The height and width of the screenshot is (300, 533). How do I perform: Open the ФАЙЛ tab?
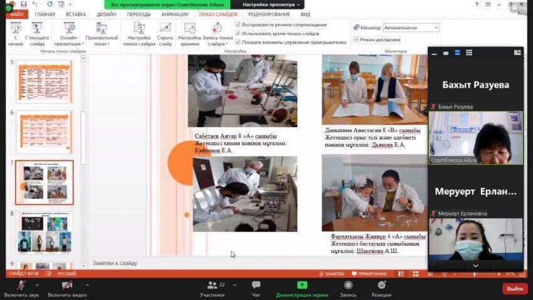(x=17, y=14)
